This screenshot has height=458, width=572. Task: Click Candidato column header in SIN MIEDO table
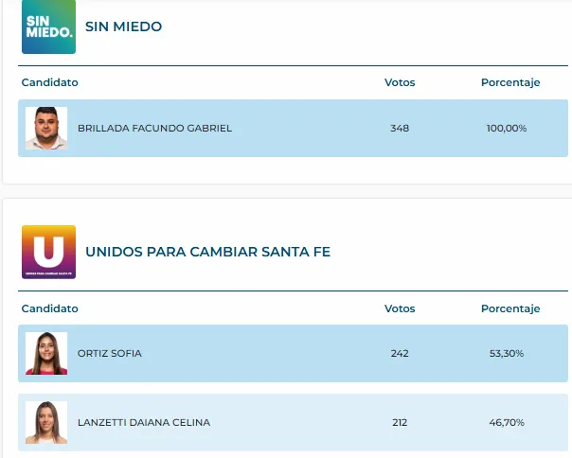point(50,82)
